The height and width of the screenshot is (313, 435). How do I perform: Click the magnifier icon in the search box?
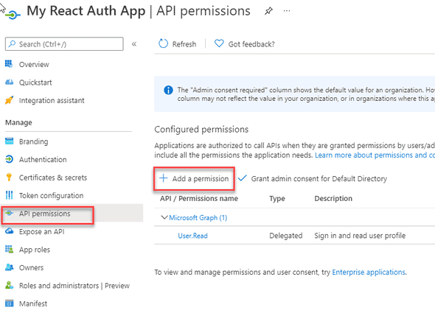12,43
